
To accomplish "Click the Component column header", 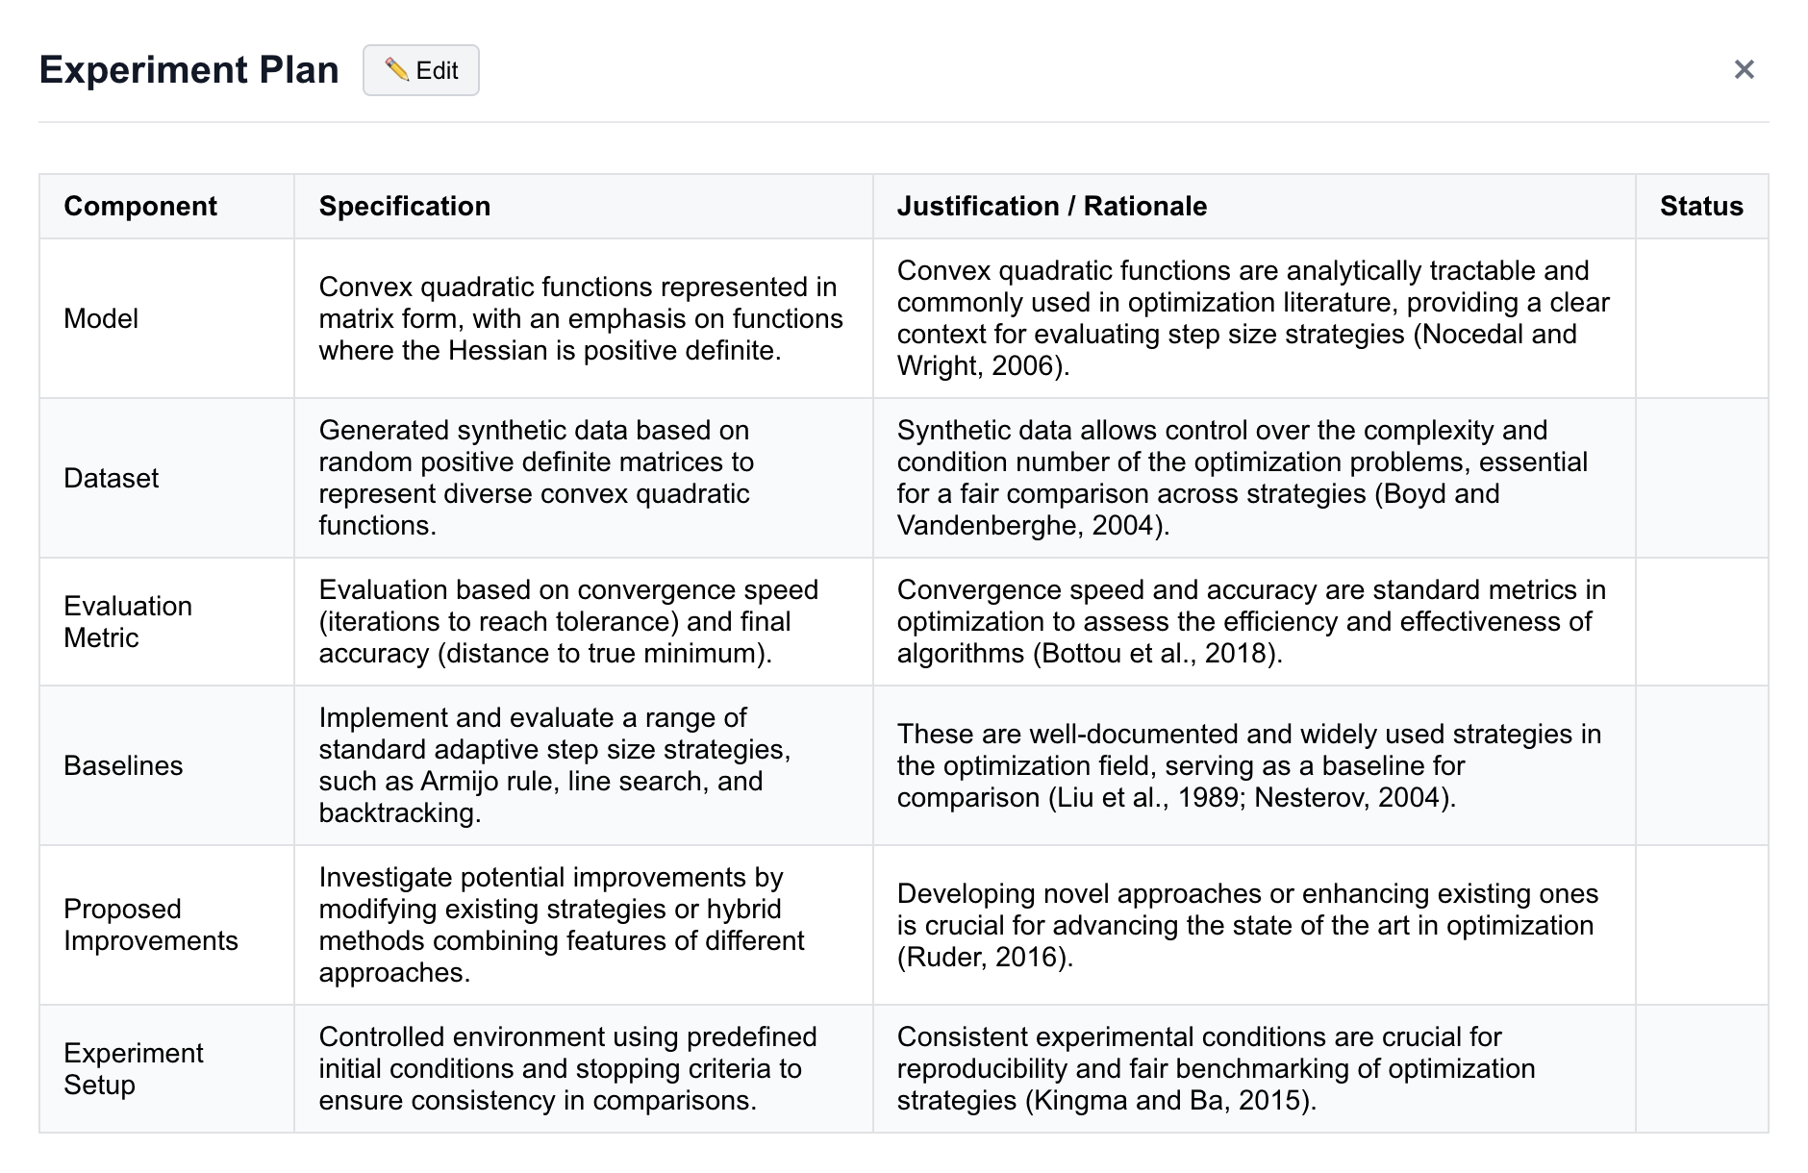I will [140, 206].
